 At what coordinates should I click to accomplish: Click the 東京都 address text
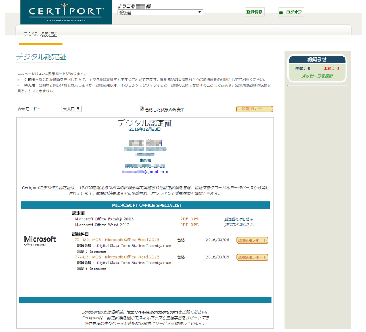pyautogui.click(x=145, y=161)
